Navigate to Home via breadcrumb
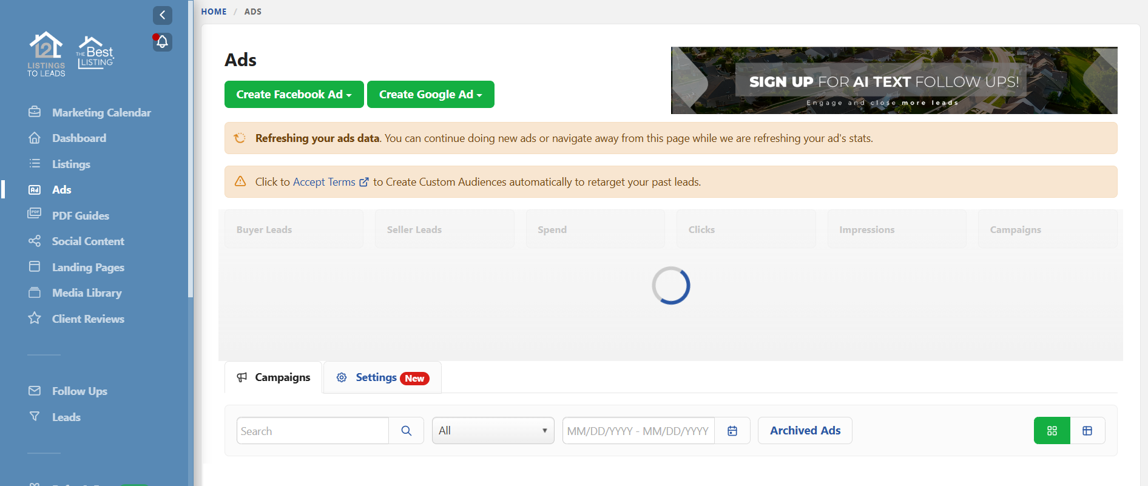Viewport: 1148px width, 486px height. [x=214, y=12]
